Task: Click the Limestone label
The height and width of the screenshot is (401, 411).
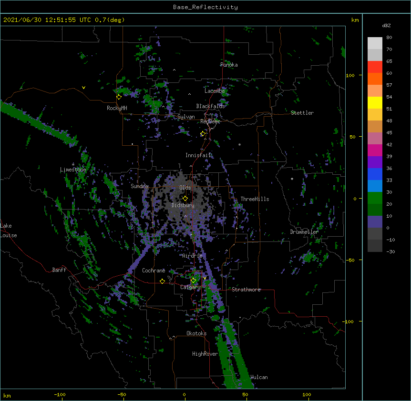Action: tap(73, 170)
